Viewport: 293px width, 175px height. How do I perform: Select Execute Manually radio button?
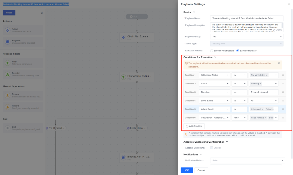tap(238, 51)
